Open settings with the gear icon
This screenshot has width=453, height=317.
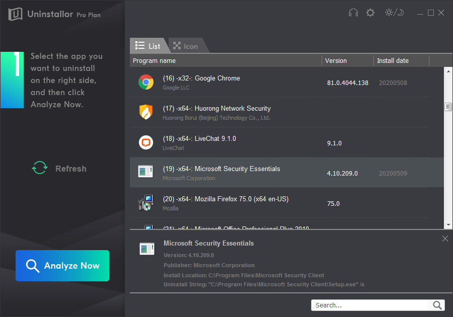(370, 13)
